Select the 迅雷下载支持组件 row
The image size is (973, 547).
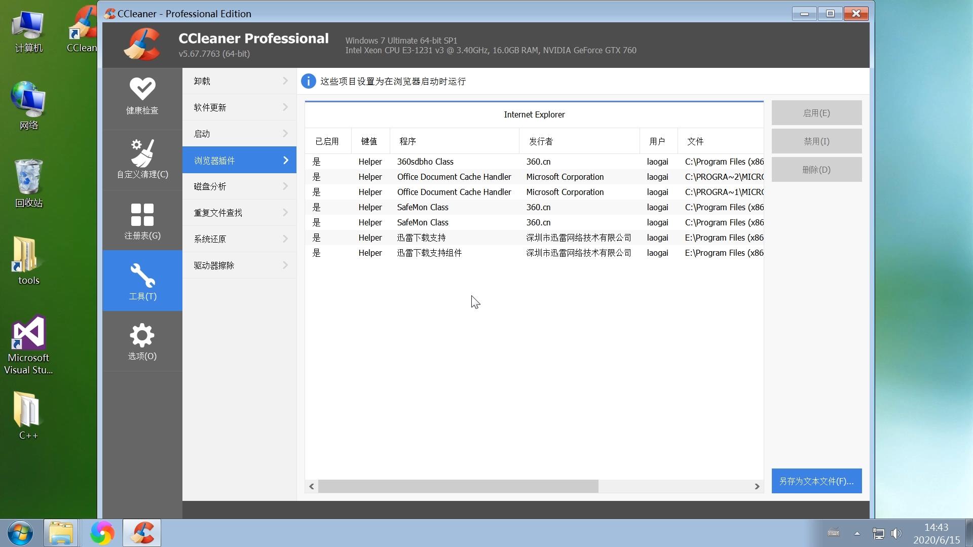click(x=534, y=253)
